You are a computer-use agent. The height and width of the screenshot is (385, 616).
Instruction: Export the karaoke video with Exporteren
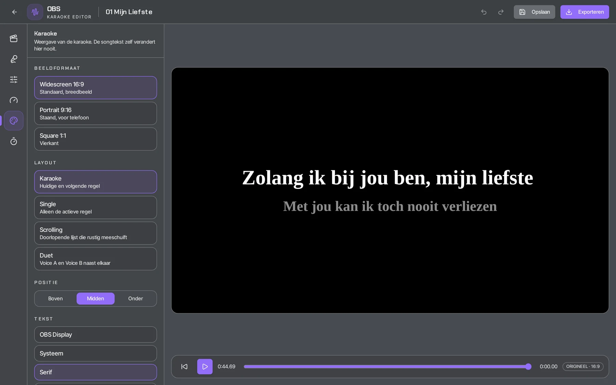(x=585, y=12)
